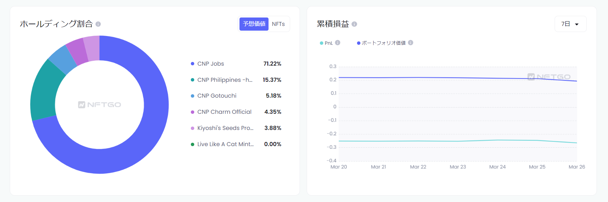
Task: Switch to the 予想価値 tab
Action: tap(254, 24)
